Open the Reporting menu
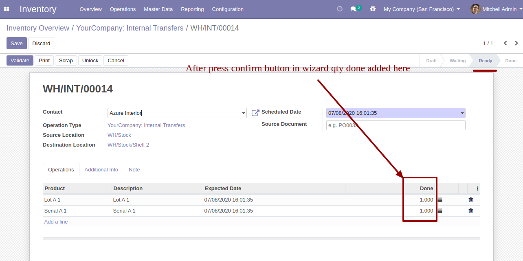Image resolution: width=523 pixels, height=261 pixels. tap(192, 9)
